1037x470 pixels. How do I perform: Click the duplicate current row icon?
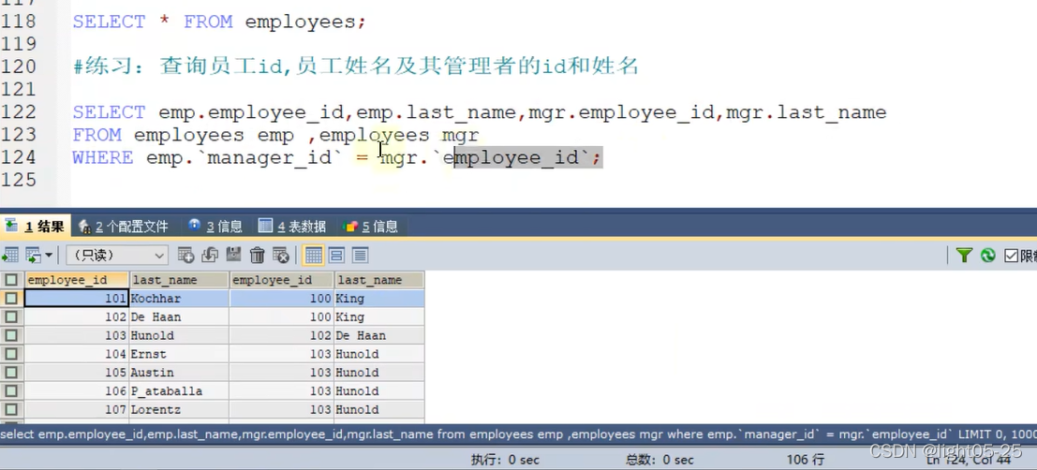click(x=210, y=256)
